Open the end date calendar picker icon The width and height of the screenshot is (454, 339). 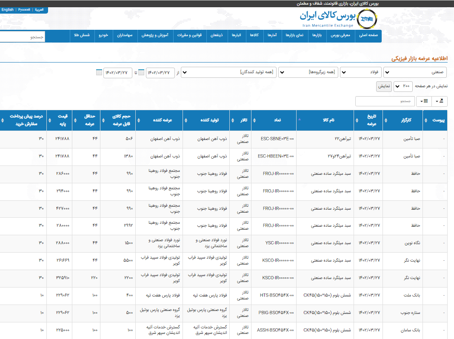click(x=99, y=72)
